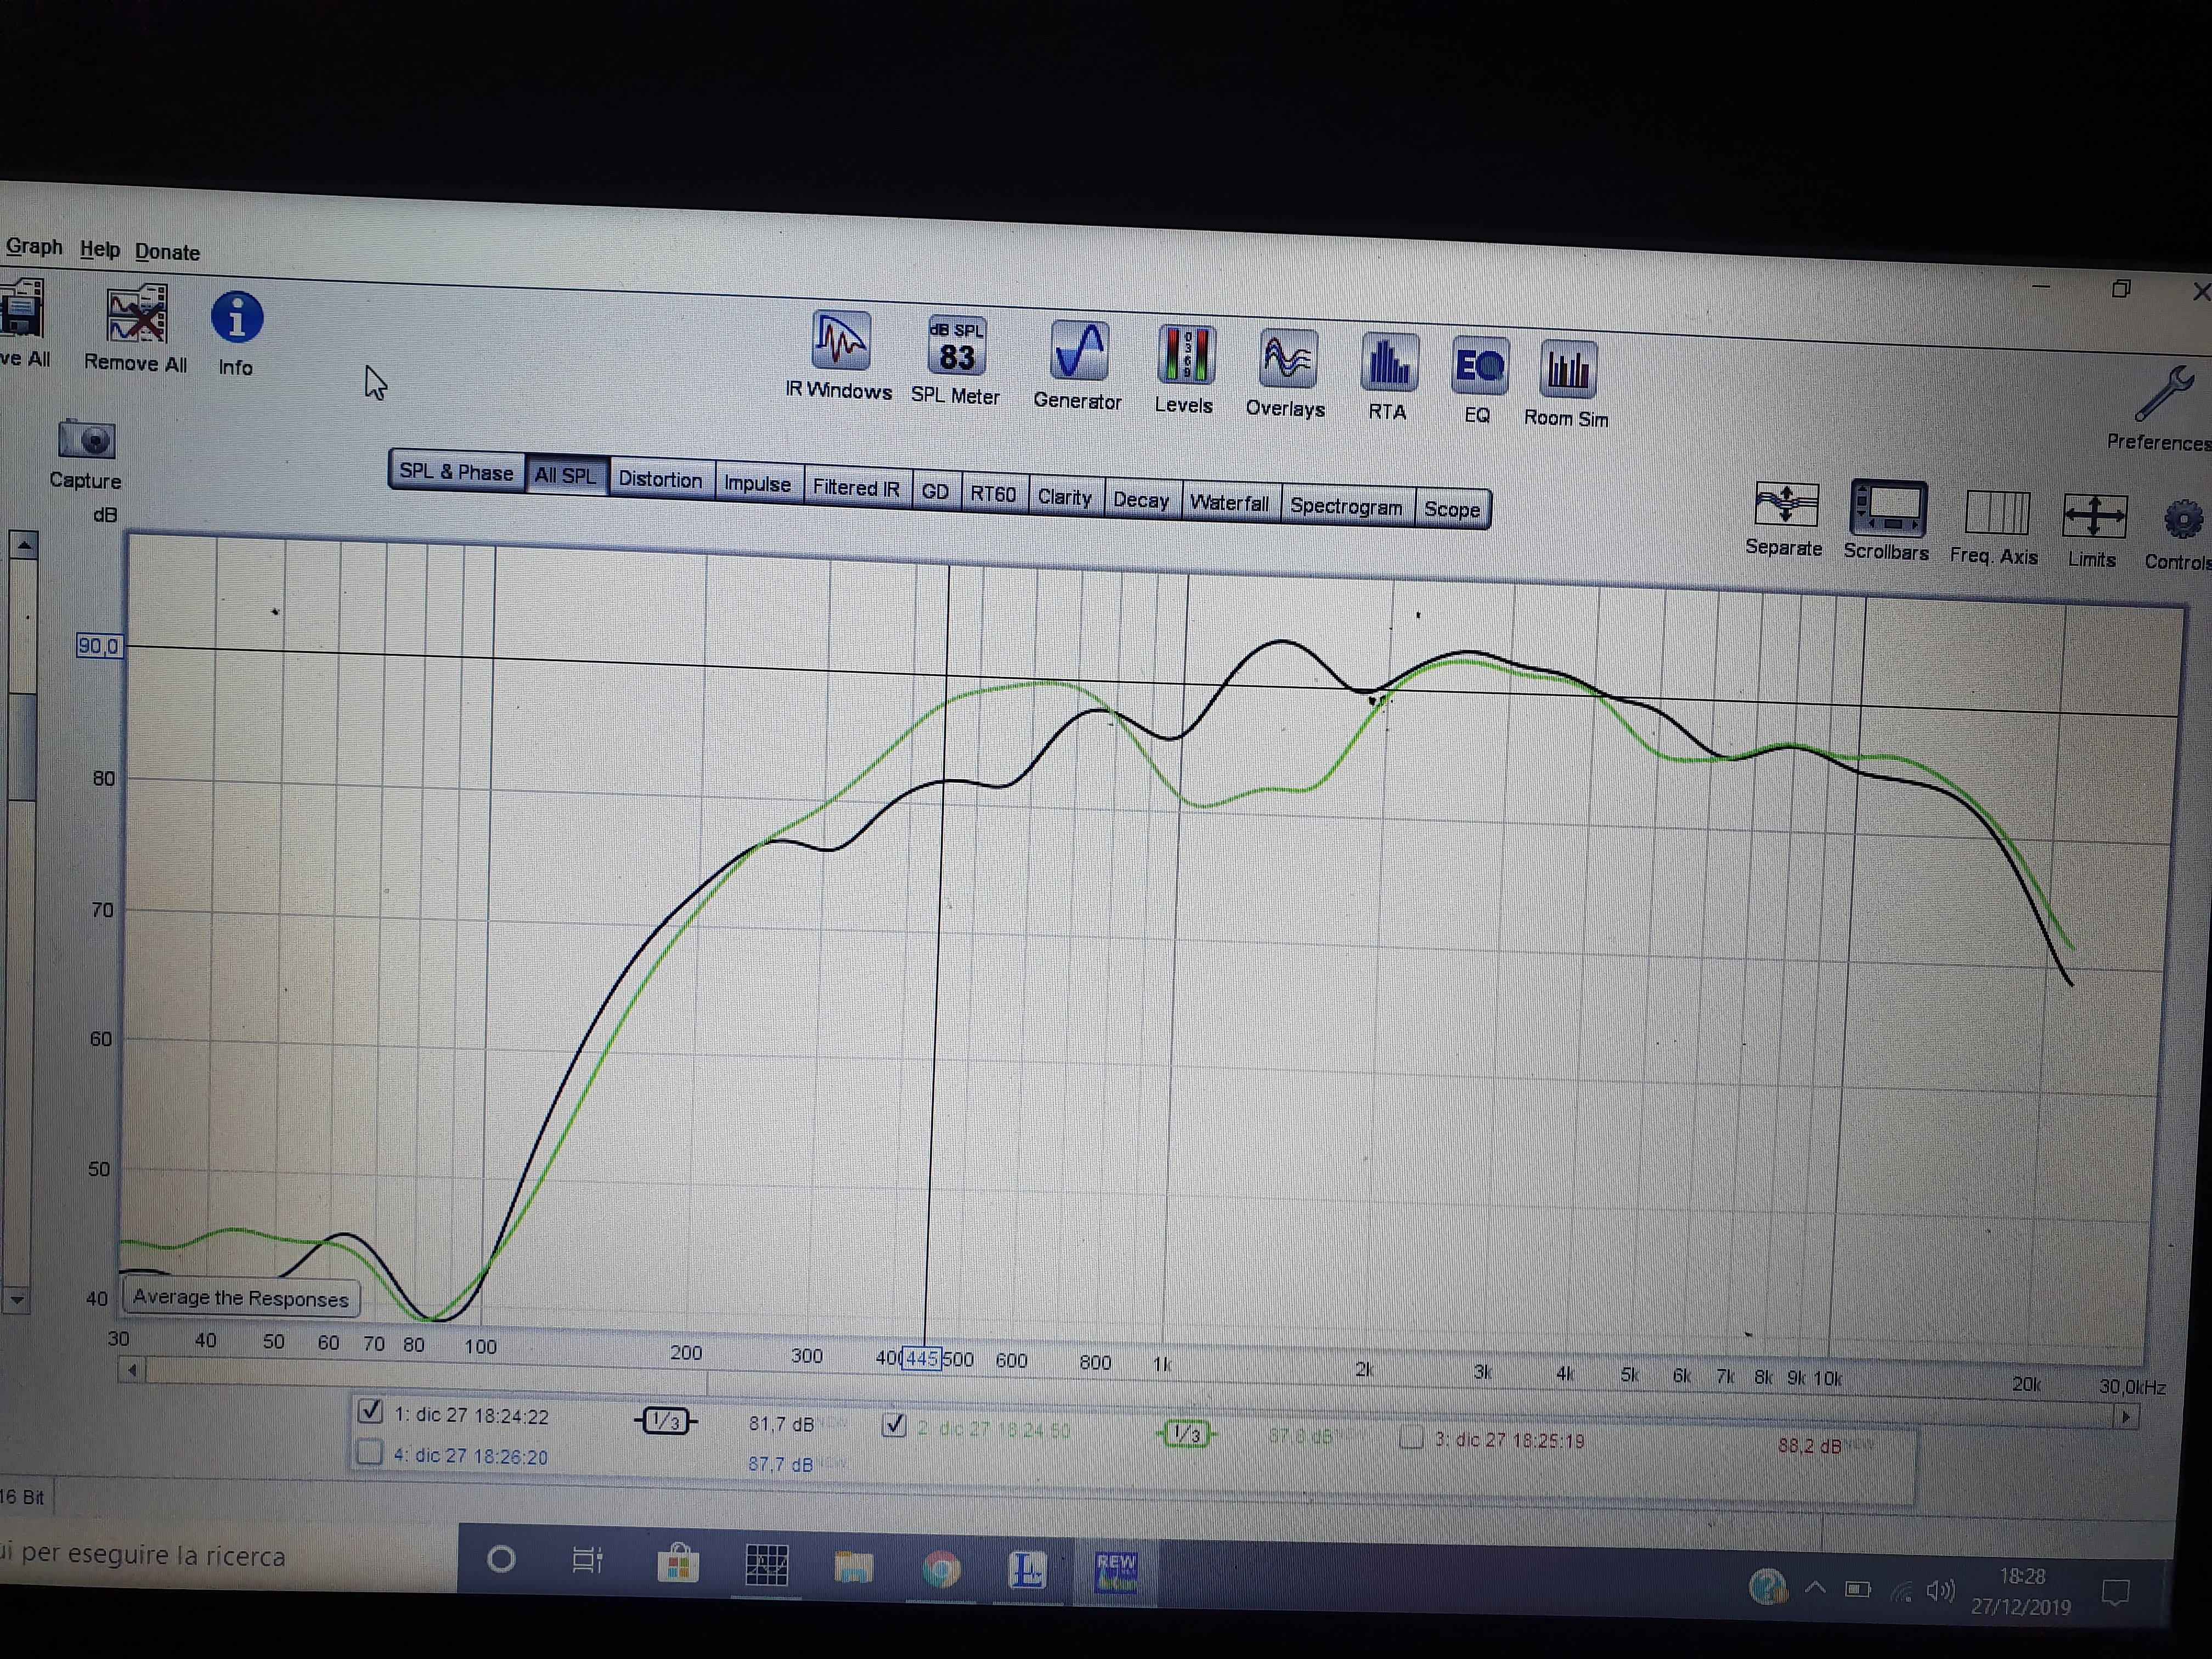Click vertical axis scroll up arrow
Screen dimensions: 2212x1659
[24, 545]
